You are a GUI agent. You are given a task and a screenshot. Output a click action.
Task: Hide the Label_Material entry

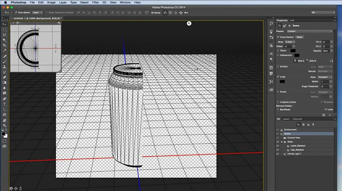[278, 146]
